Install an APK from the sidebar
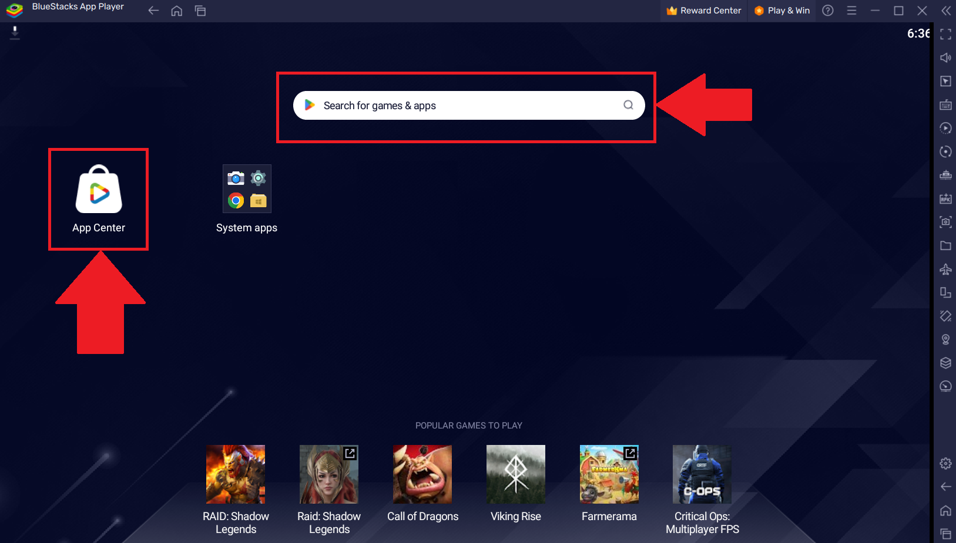The height and width of the screenshot is (543, 956). 946,198
